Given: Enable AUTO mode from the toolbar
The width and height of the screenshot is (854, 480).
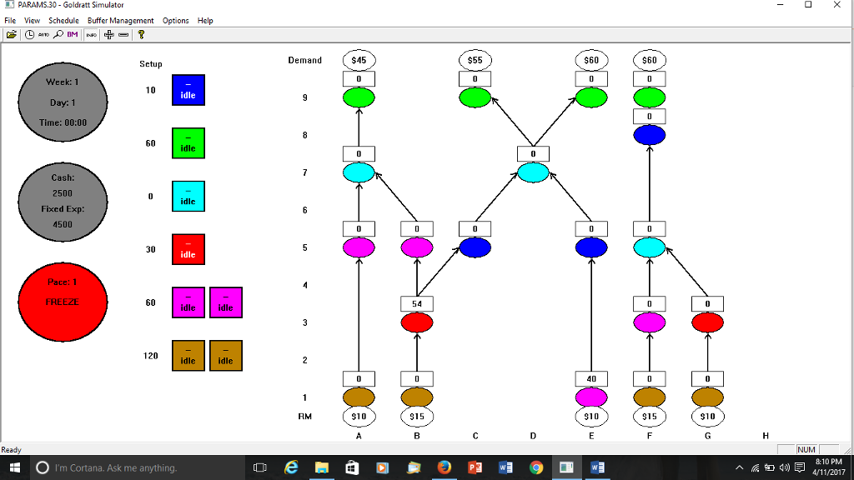Looking at the screenshot, I should tap(43, 34).
